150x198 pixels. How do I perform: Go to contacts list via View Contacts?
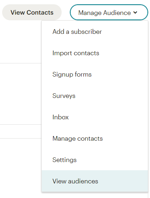[x=32, y=12]
